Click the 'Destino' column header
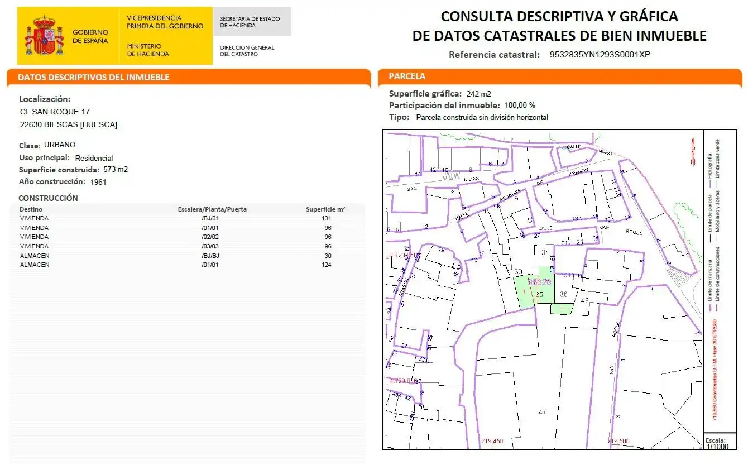This screenshot has height=465, width=748. click(x=31, y=209)
